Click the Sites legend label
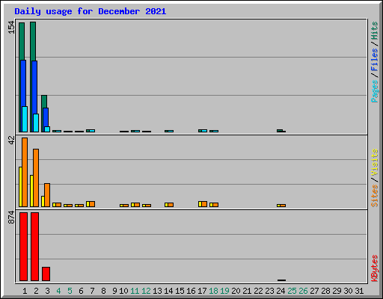Image resolution: width=383 pixels, height=299 pixels. pyautogui.click(x=375, y=196)
